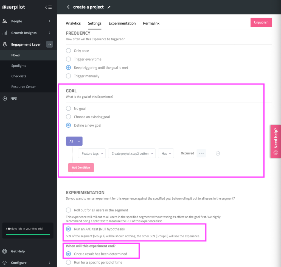Screen dimensions: 281x267
Task: Click the Engagement Layer stack icon
Action: click(x=5, y=44)
